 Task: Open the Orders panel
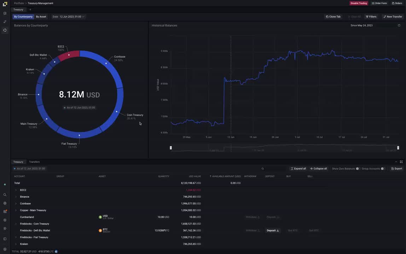(398, 3)
